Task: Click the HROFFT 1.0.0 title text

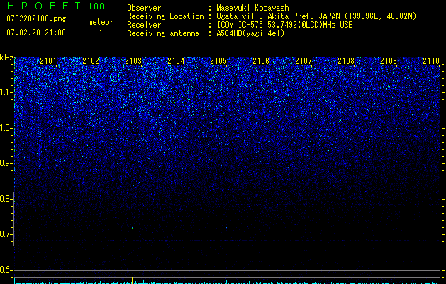Action: (x=56, y=6)
